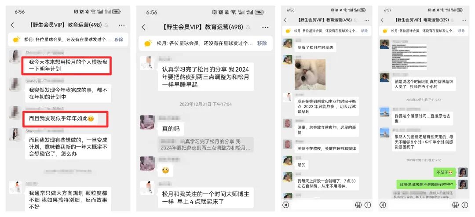Tap 移除 on second chat's pinned notice
This screenshot has width=475, height=217.
262,43
